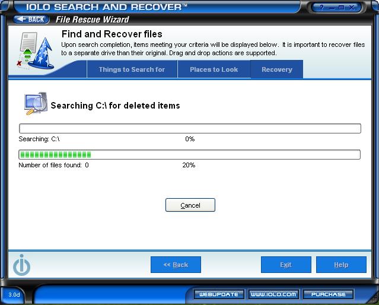Click the empty Searching C:\ progress bar
This screenshot has height=305, width=379.
click(190, 128)
